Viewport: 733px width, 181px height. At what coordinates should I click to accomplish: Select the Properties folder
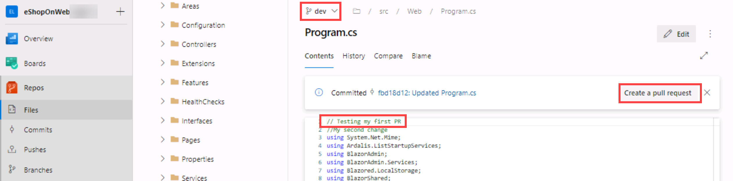pyautogui.click(x=198, y=159)
